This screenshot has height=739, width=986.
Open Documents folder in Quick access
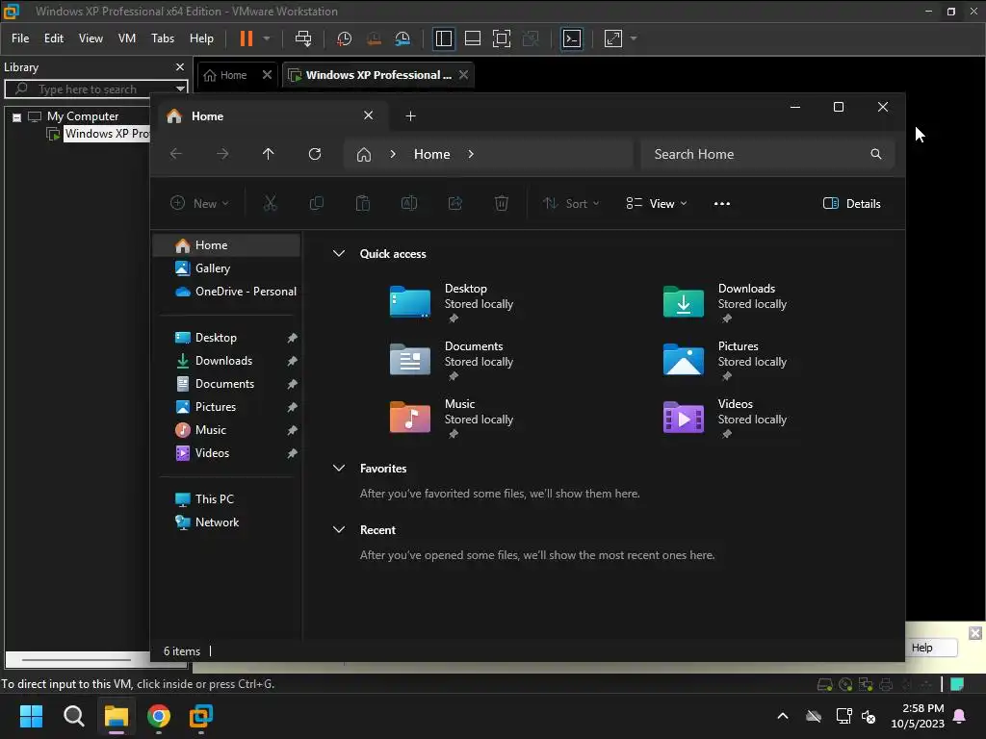tap(452, 361)
